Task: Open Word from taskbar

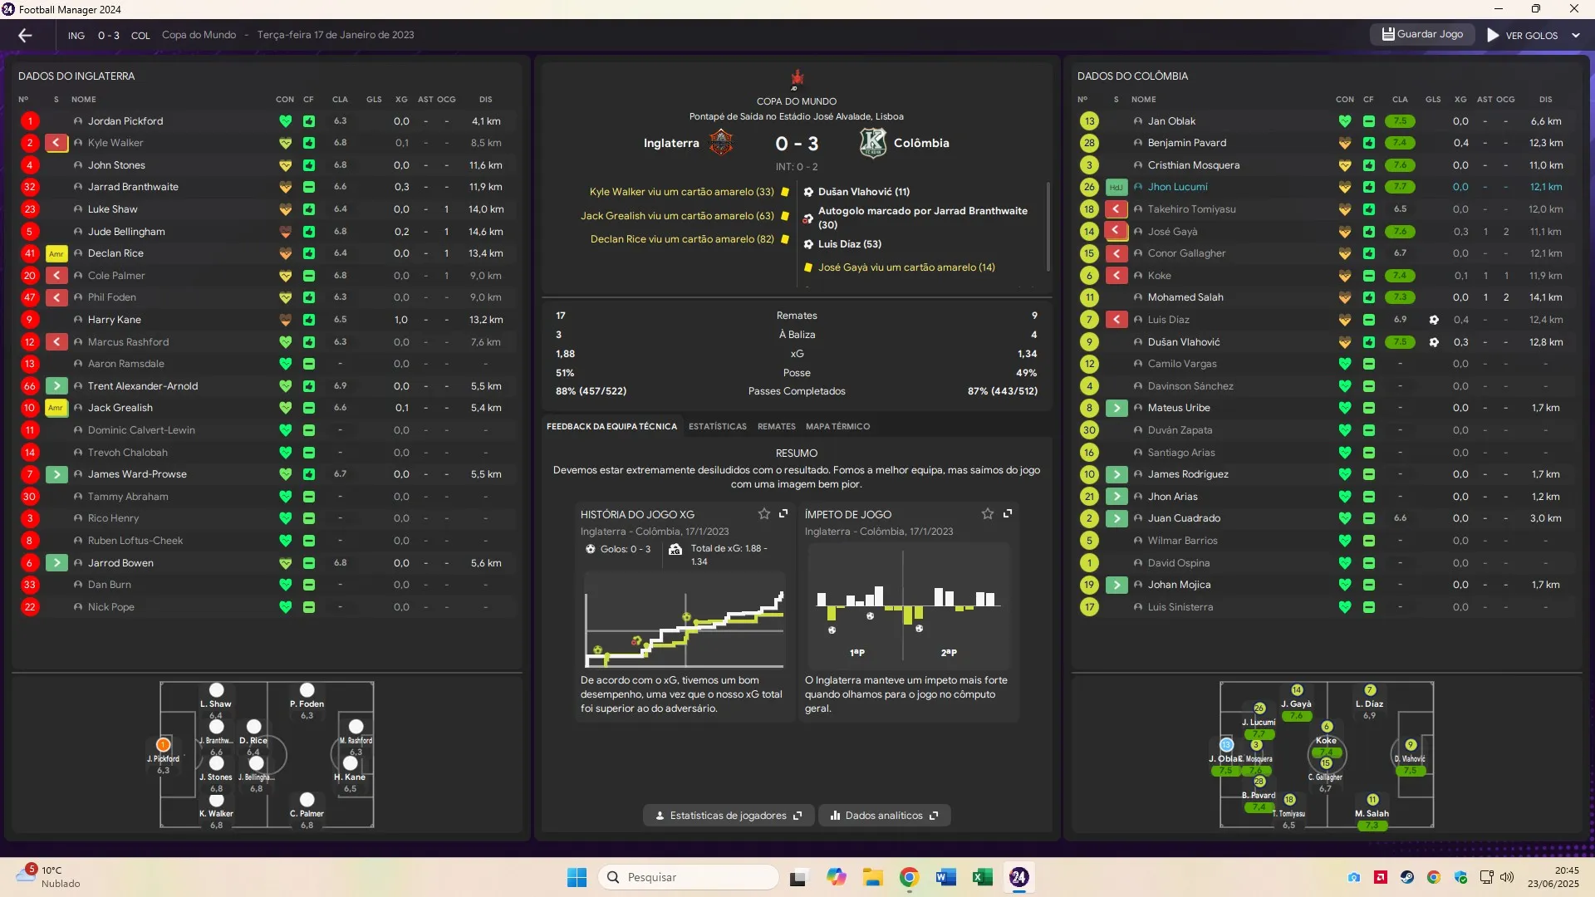Action: pyautogui.click(x=945, y=877)
